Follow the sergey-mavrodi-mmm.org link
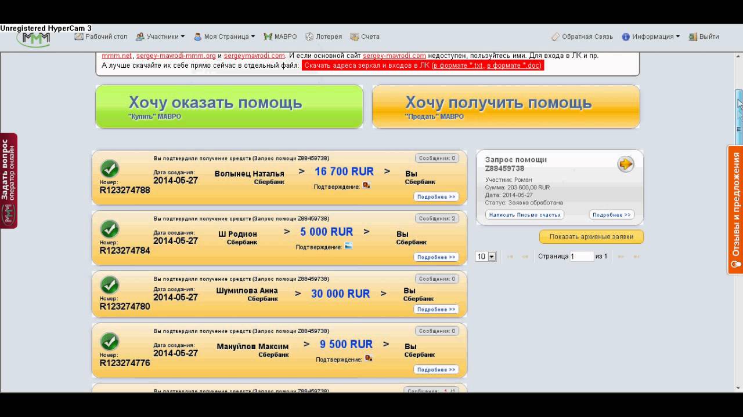Screen dimensions: 743x417 coord(176,56)
